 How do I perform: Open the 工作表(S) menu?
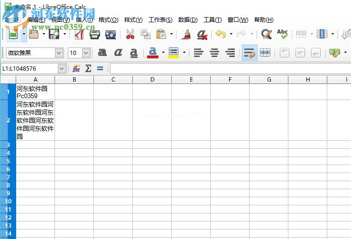160,20
